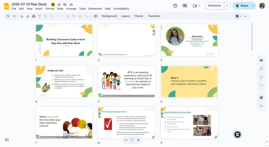Star this presentation
Screen dimensions: 269x147
(x=59, y=5)
